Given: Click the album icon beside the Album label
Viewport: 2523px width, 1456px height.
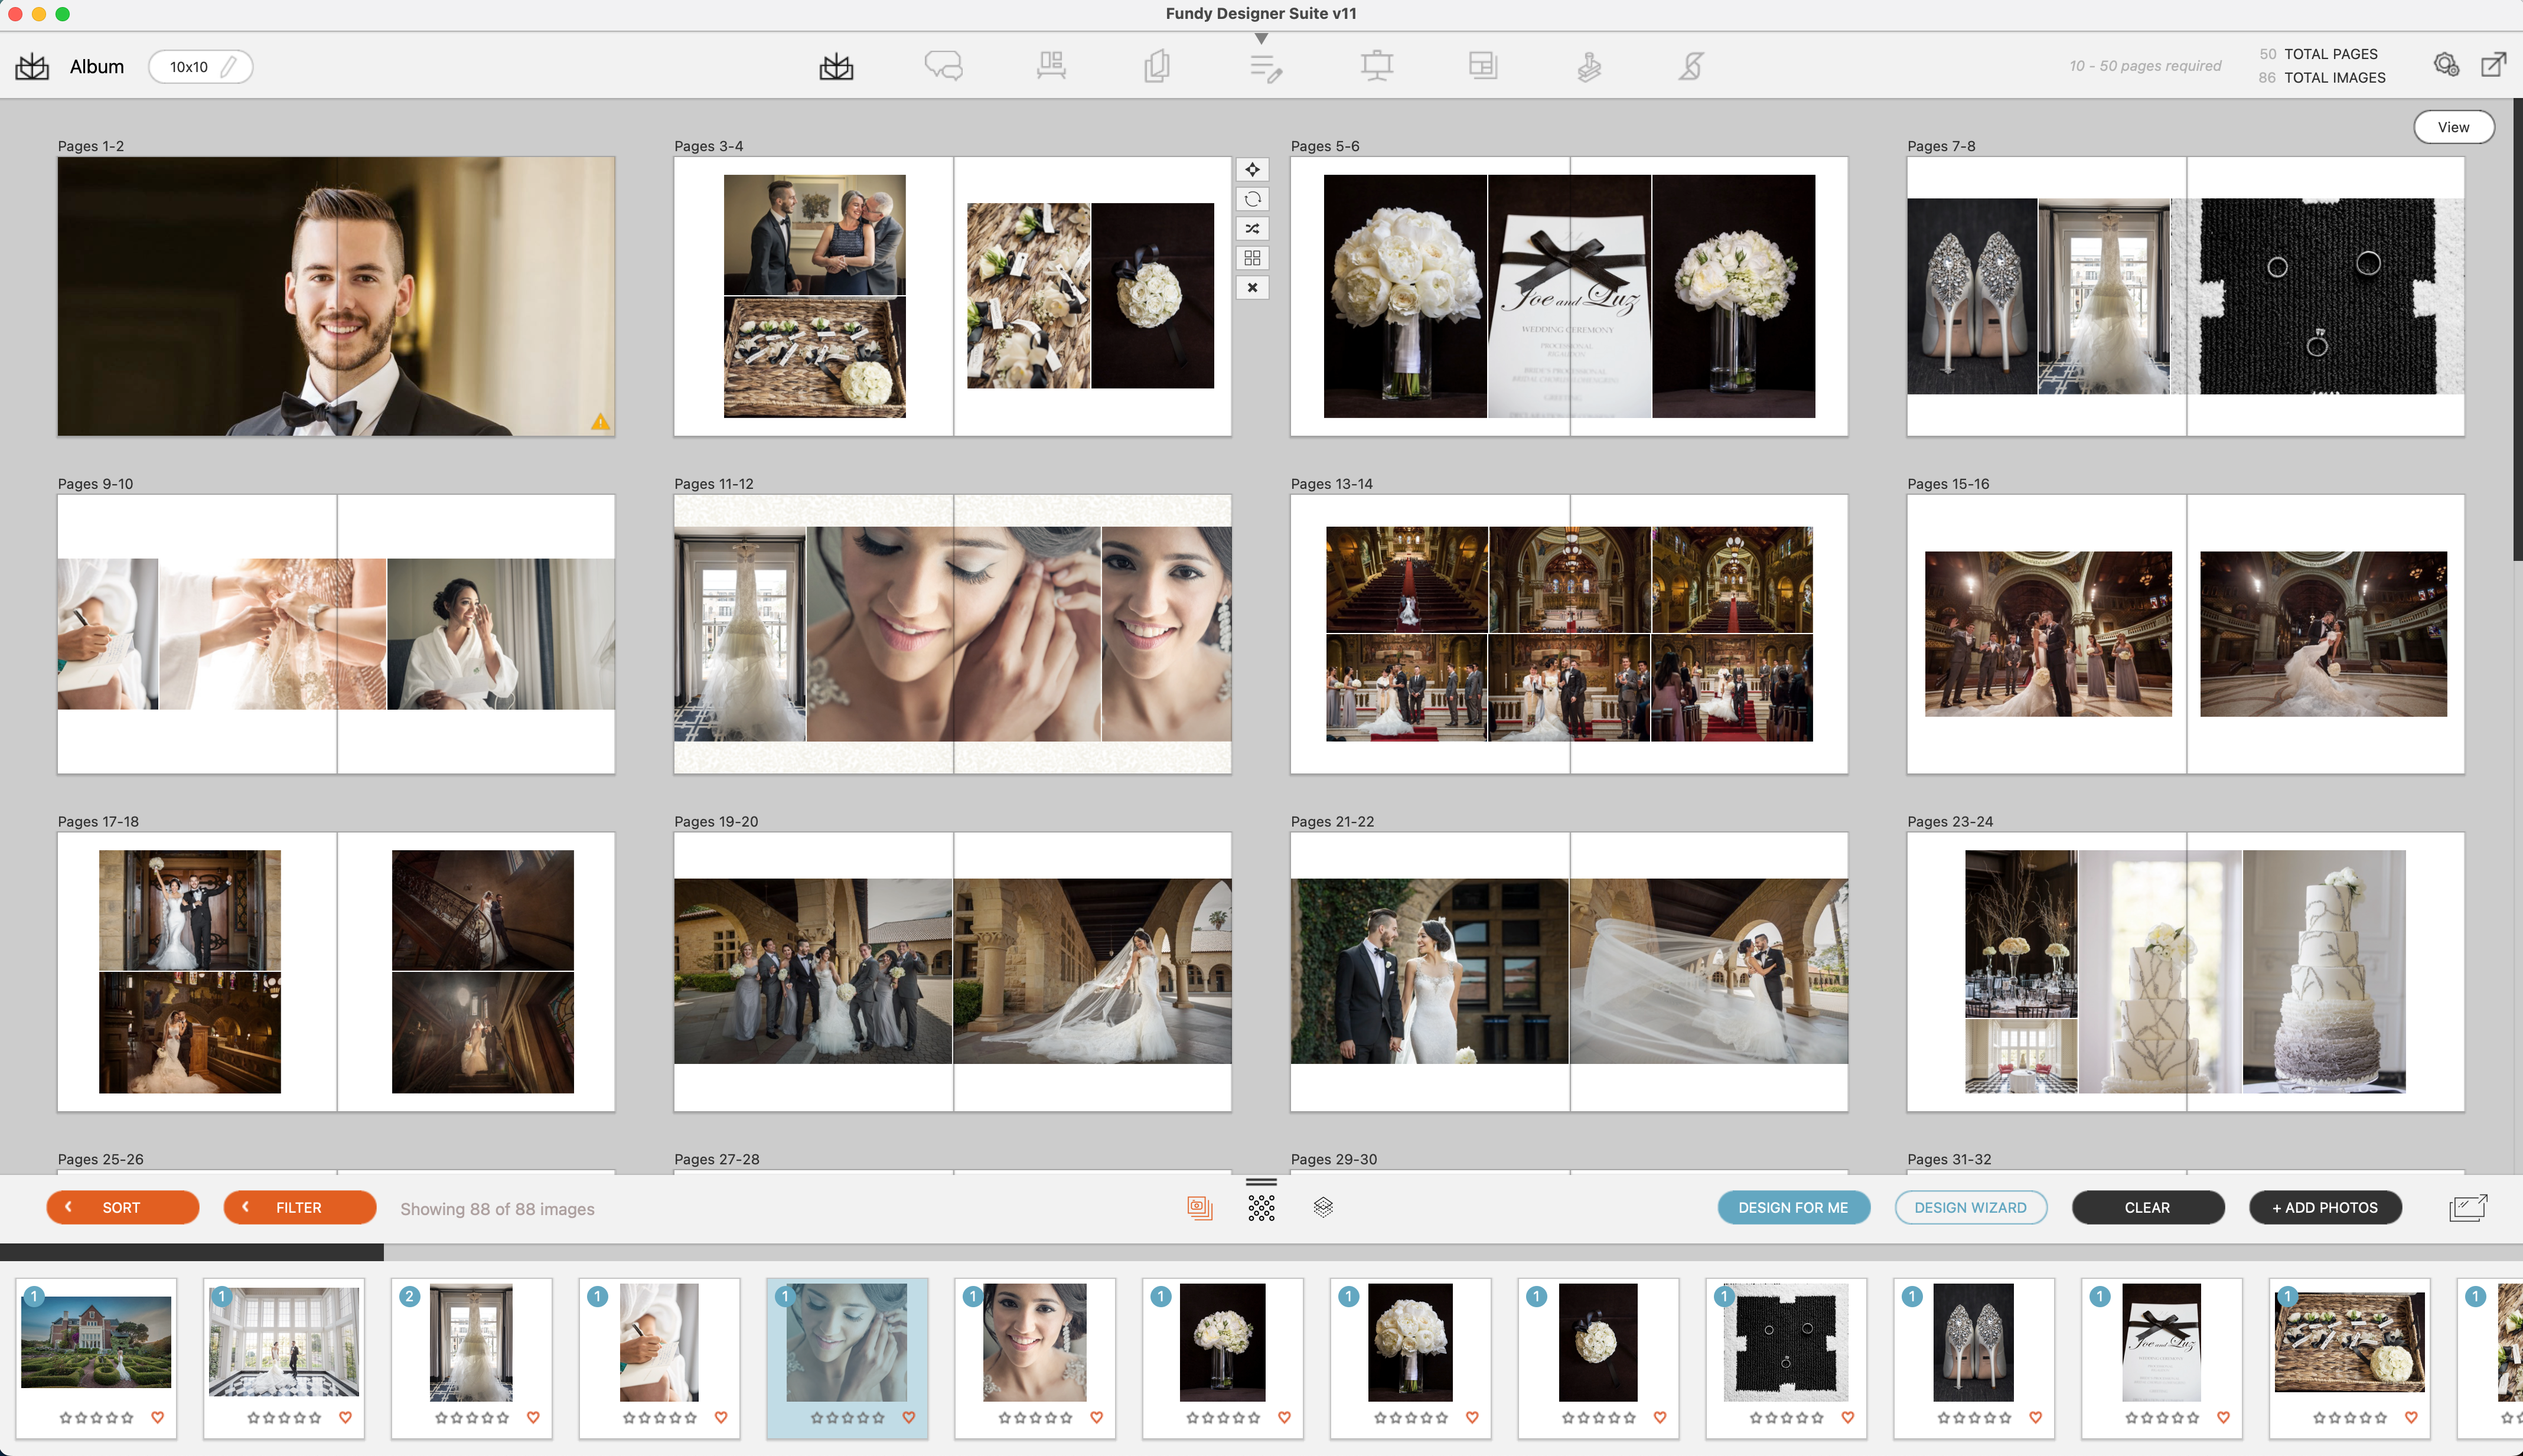Looking at the screenshot, I should [32, 66].
